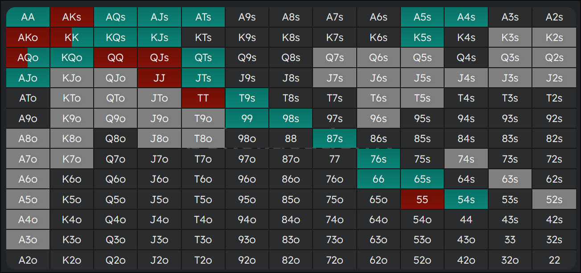
Task: Click the A2o hand cell
Action: click(28, 260)
